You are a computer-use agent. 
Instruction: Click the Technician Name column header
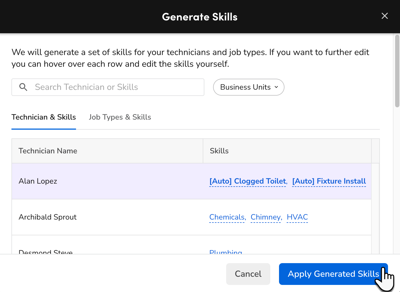[x=48, y=151]
